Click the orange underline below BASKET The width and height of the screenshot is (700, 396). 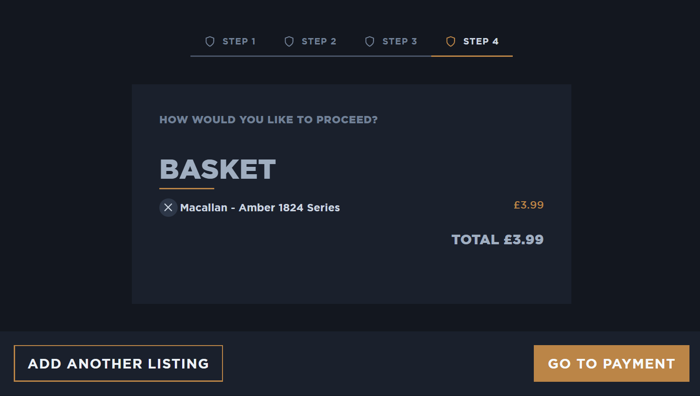pyautogui.click(x=186, y=188)
